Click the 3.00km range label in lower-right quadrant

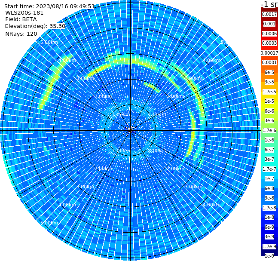(x=193, y=187)
